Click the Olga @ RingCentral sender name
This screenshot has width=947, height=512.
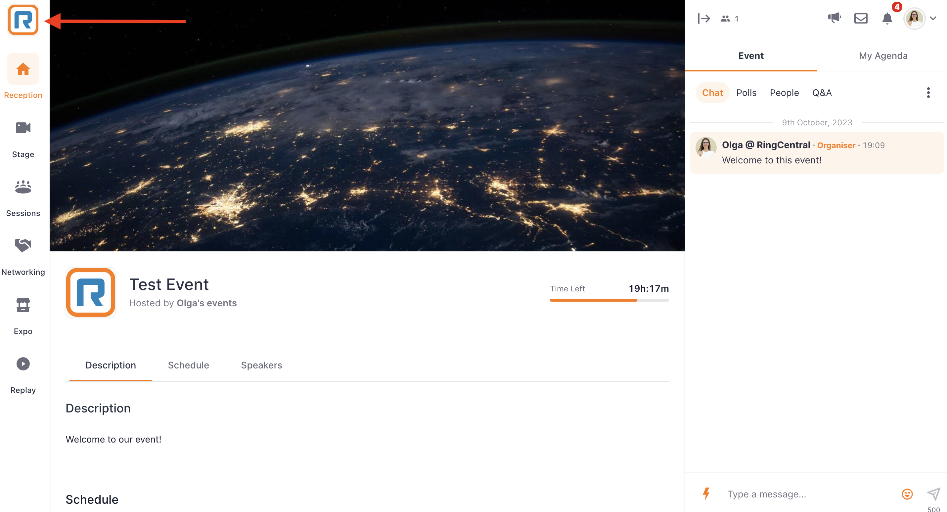[766, 145]
